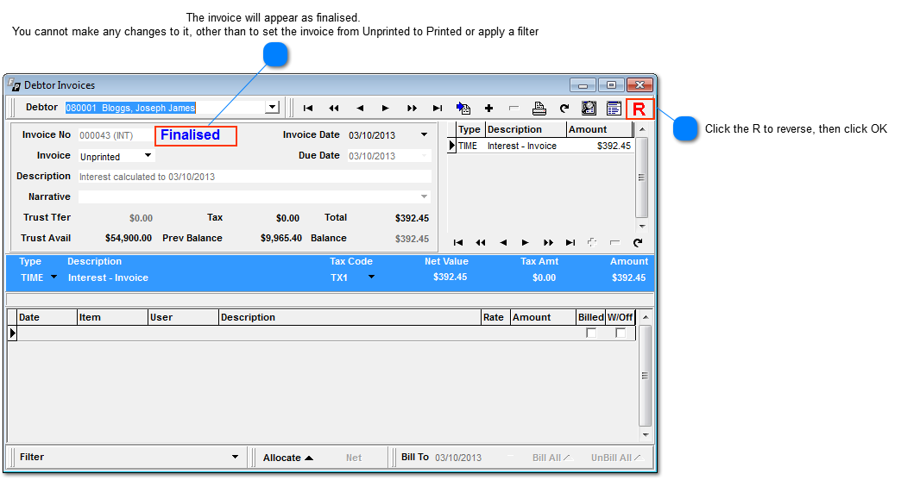Viewport: 901px width, 480px height.
Task: Open the Invoice Unprinted status dropdown
Action: [148, 156]
